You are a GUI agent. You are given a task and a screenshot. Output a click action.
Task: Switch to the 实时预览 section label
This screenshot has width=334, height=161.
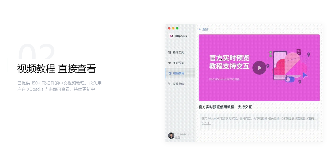click(x=178, y=63)
